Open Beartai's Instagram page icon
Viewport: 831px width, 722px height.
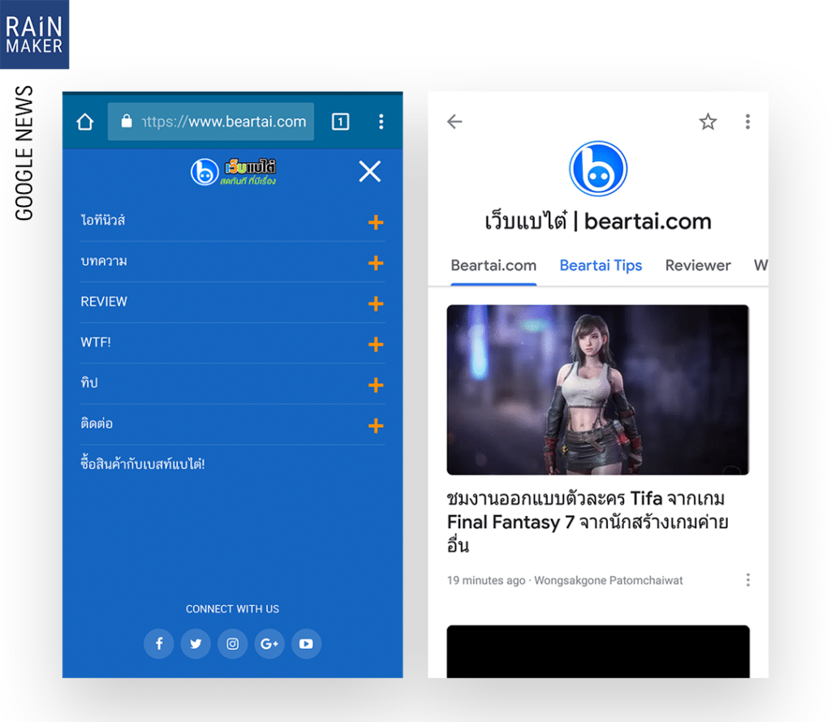(x=233, y=644)
